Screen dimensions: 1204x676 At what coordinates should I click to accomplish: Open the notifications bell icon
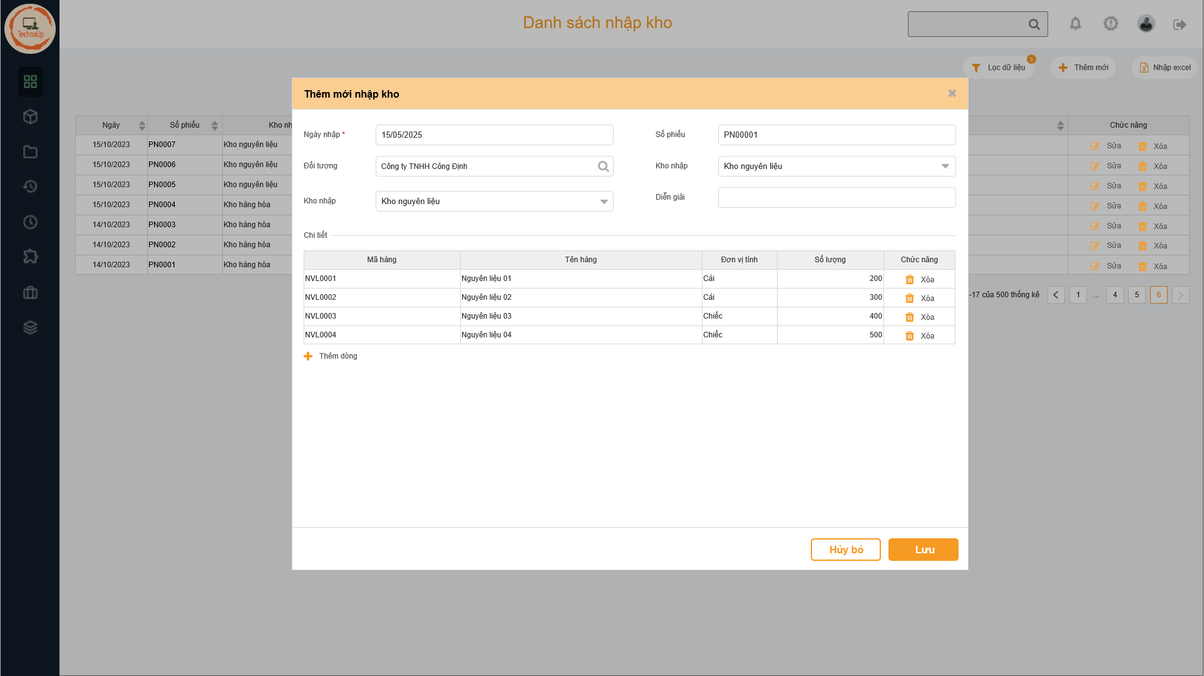tap(1075, 24)
